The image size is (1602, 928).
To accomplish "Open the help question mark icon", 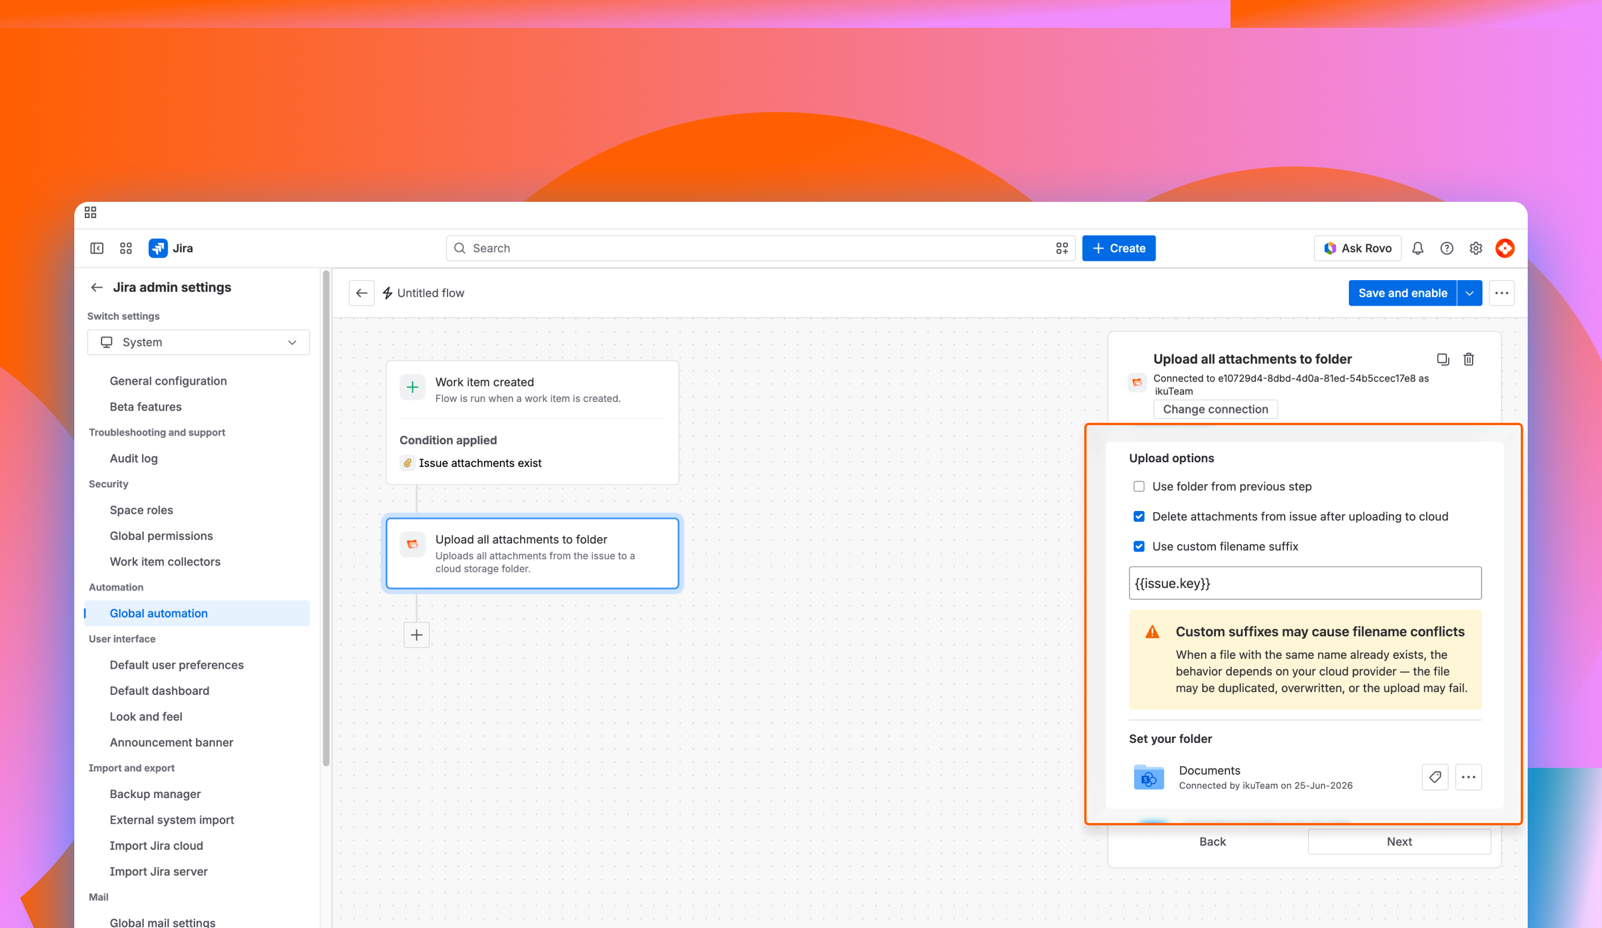I will coord(1447,248).
